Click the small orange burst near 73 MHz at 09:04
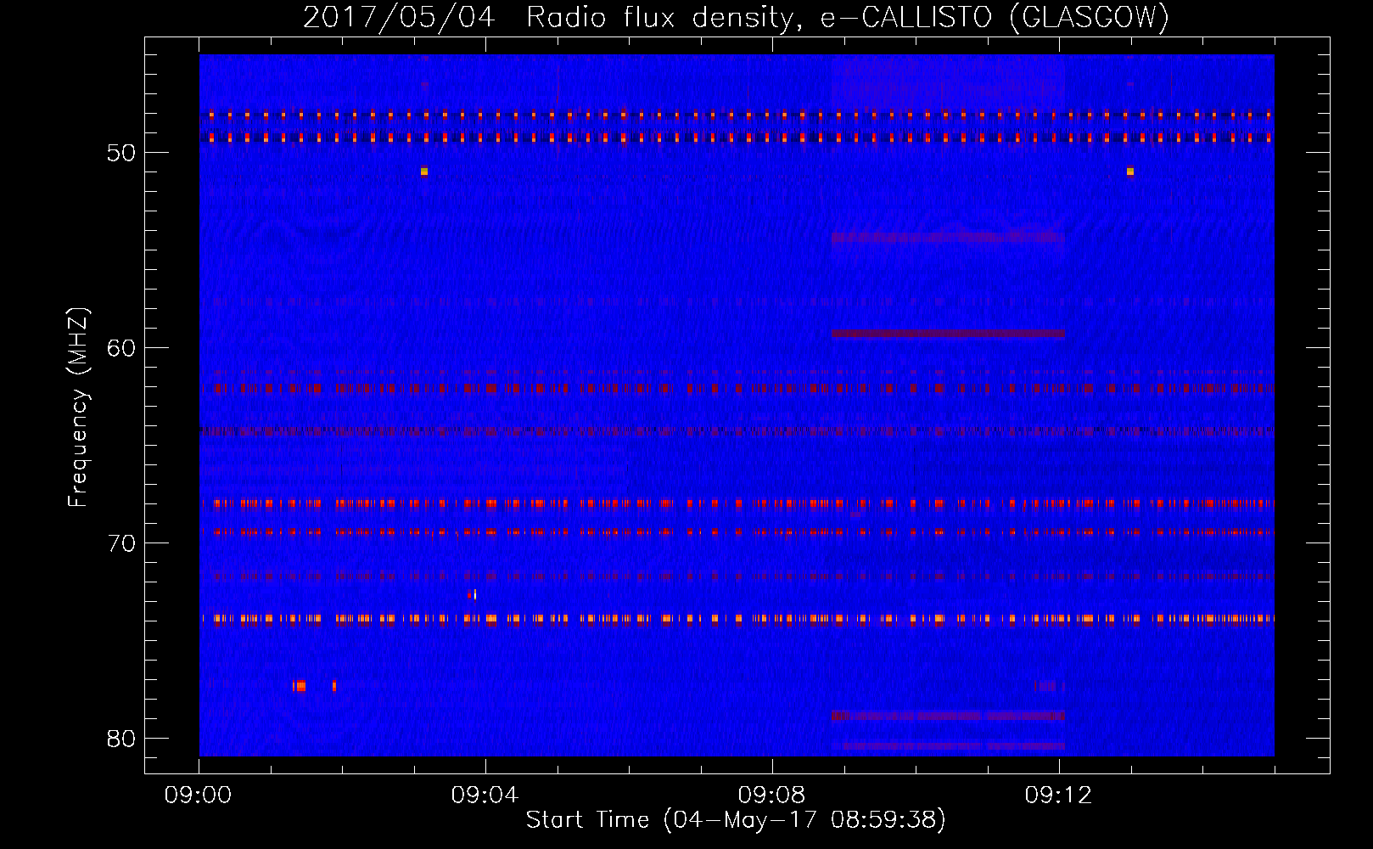The height and width of the screenshot is (849, 1373). 473,594
